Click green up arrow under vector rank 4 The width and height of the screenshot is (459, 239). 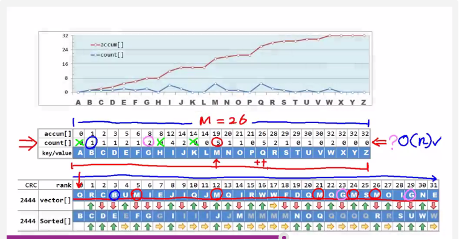125,206
